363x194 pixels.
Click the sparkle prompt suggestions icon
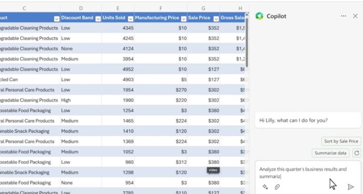(x=266, y=187)
